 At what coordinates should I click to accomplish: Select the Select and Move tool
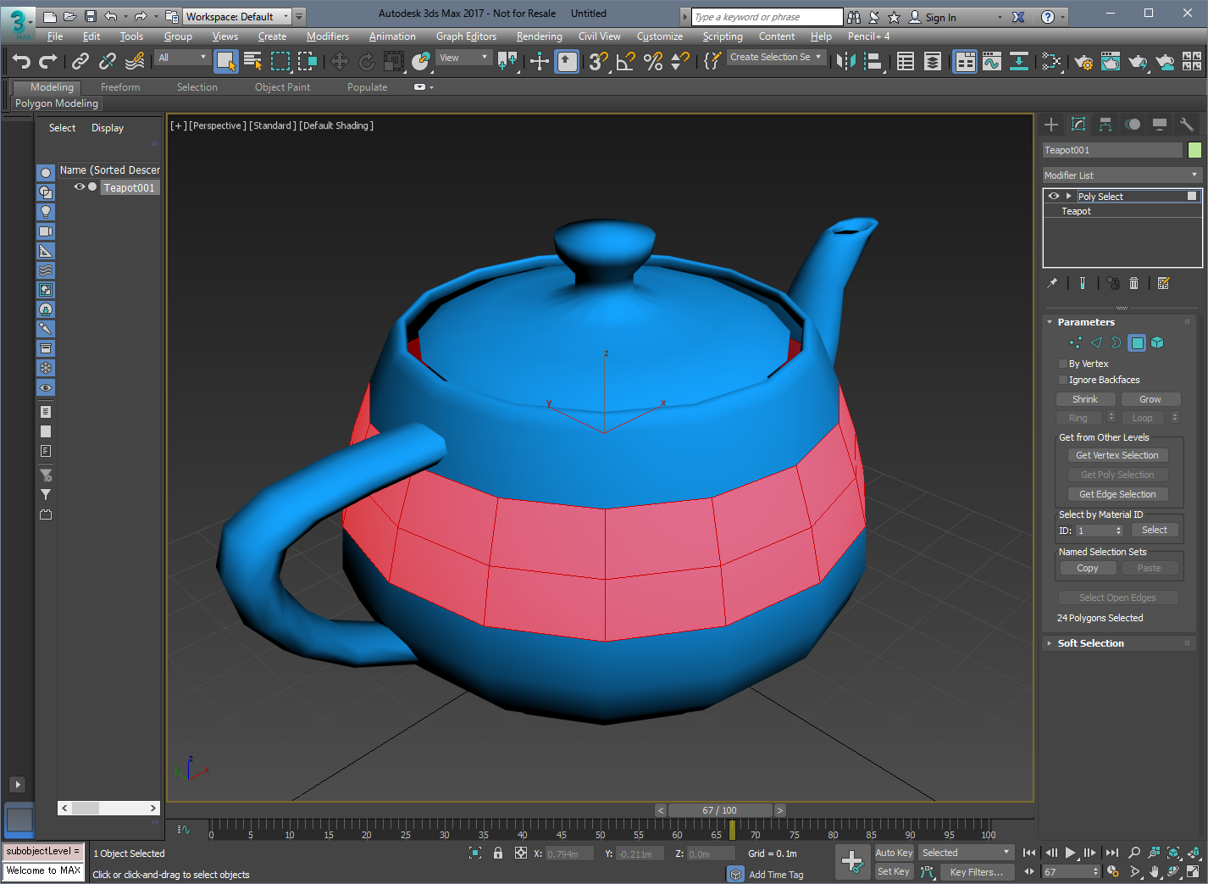[x=339, y=61]
